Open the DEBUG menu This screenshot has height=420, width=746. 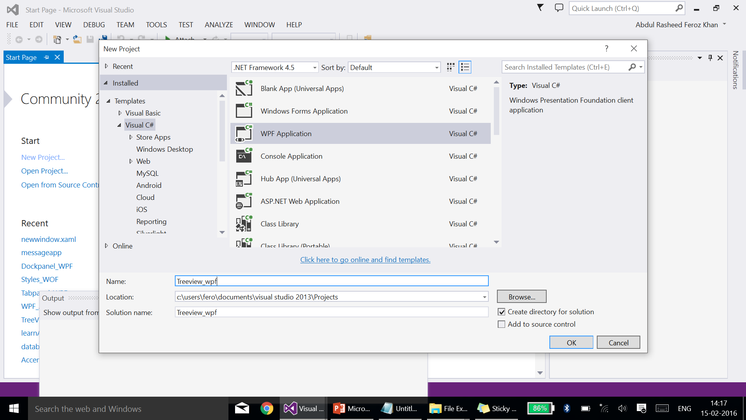pyautogui.click(x=94, y=24)
